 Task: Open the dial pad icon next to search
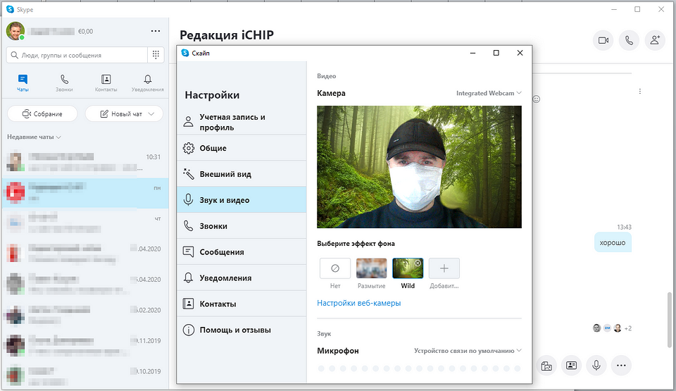[155, 55]
